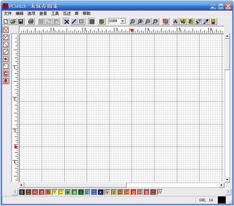Select the black B floss swatch
234x206 pixels.
(22, 192)
